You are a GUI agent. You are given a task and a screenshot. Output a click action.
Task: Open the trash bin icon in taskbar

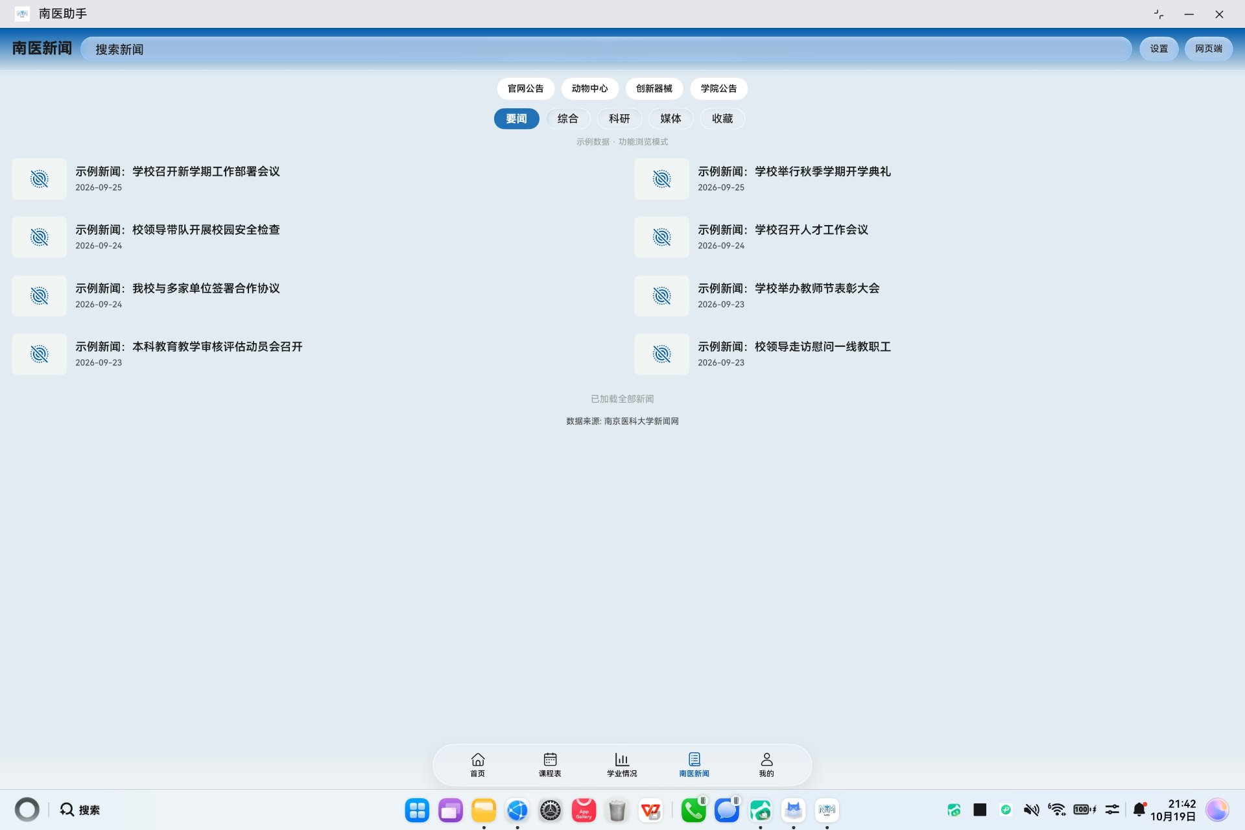click(x=617, y=810)
